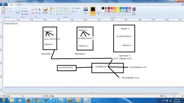Select the Eraser tool
This screenshot has height=103, width=184.
coord(33,13)
